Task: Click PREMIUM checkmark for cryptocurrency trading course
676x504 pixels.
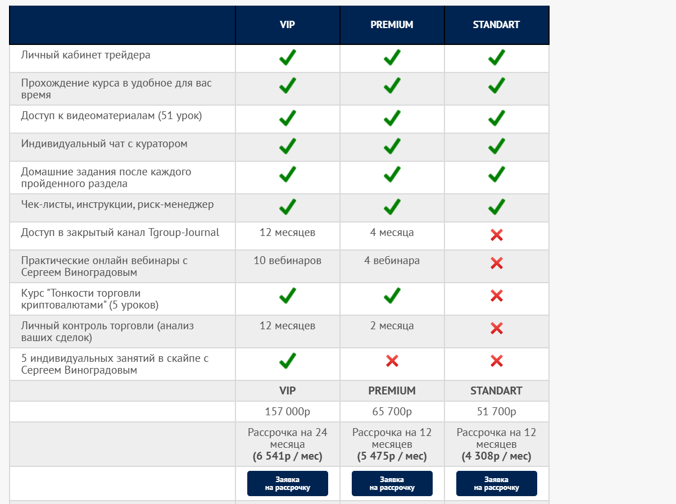Action: pyautogui.click(x=392, y=296)
